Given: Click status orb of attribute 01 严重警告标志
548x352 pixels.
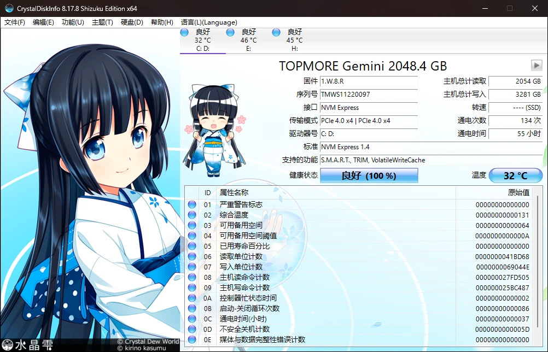Looking at the screenshot, I should click(192, 204).
